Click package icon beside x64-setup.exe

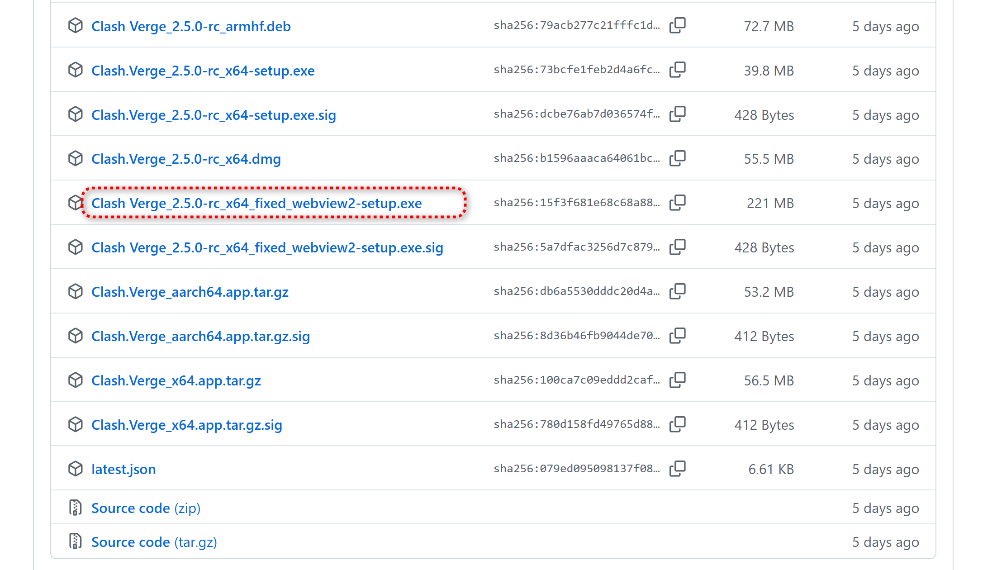(x=76, y=70)
